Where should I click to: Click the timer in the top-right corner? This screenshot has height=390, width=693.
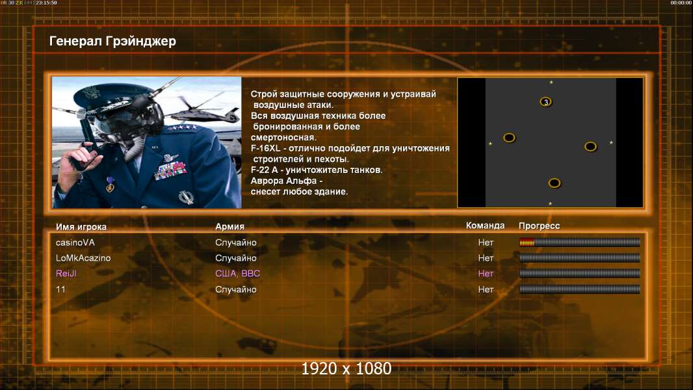tap(681, 3)
